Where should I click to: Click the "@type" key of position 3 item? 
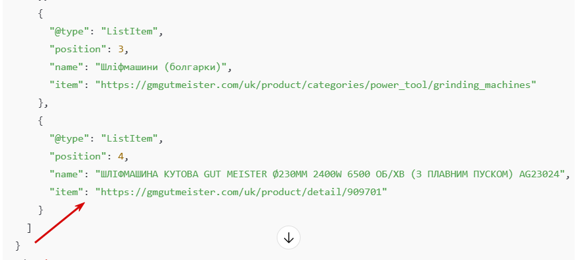point(70,32)
